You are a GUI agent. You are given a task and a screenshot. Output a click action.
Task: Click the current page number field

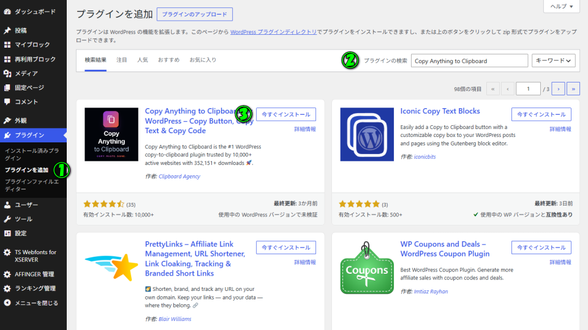coord(528,89)
